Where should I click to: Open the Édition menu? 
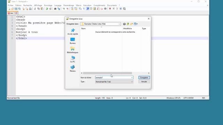click(x=18, y=5)
